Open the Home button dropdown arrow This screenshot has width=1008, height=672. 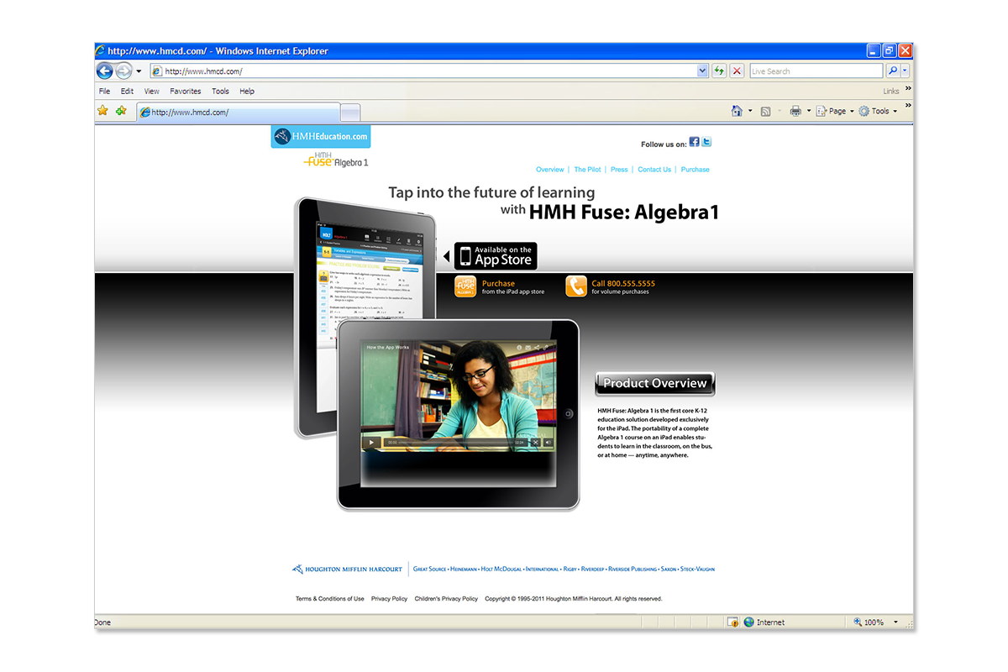pyautogui.click(x=750, y=111)
